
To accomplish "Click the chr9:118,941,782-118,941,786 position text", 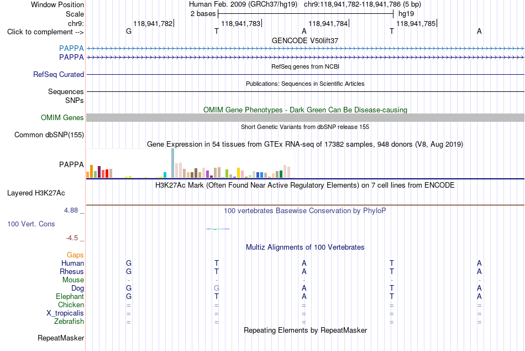I will [363, 4].
